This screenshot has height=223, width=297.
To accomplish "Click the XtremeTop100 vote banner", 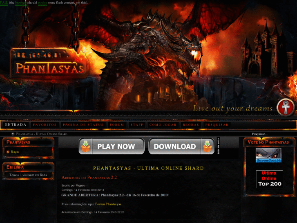I will (268, 155).
